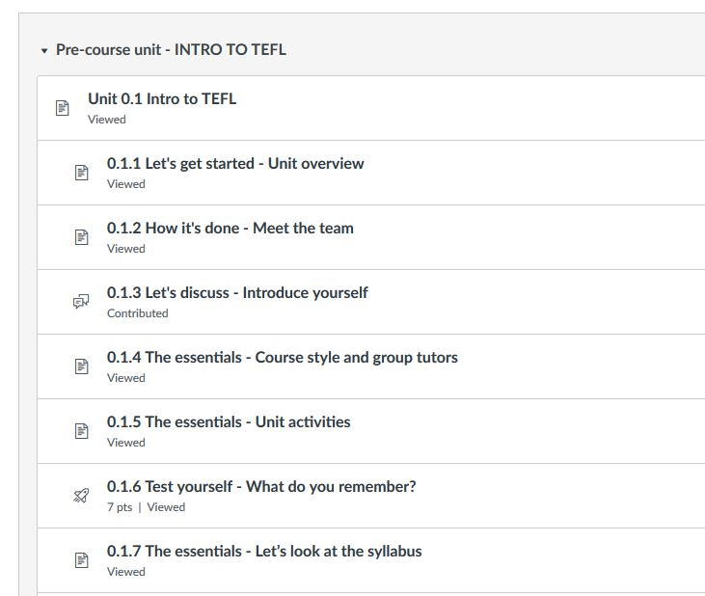The image size is (705, 596).
Task: Open 0.1.3 Let's discuss - Introduce yourself
Action: 237,293
